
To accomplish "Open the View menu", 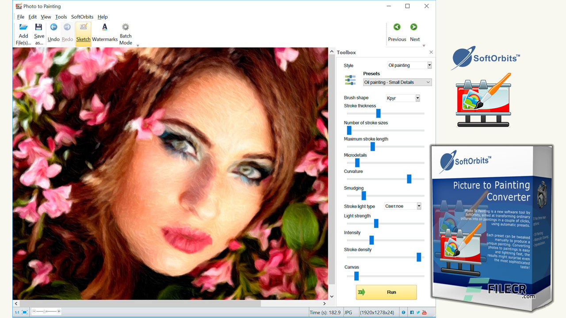I will click(46, 17).
